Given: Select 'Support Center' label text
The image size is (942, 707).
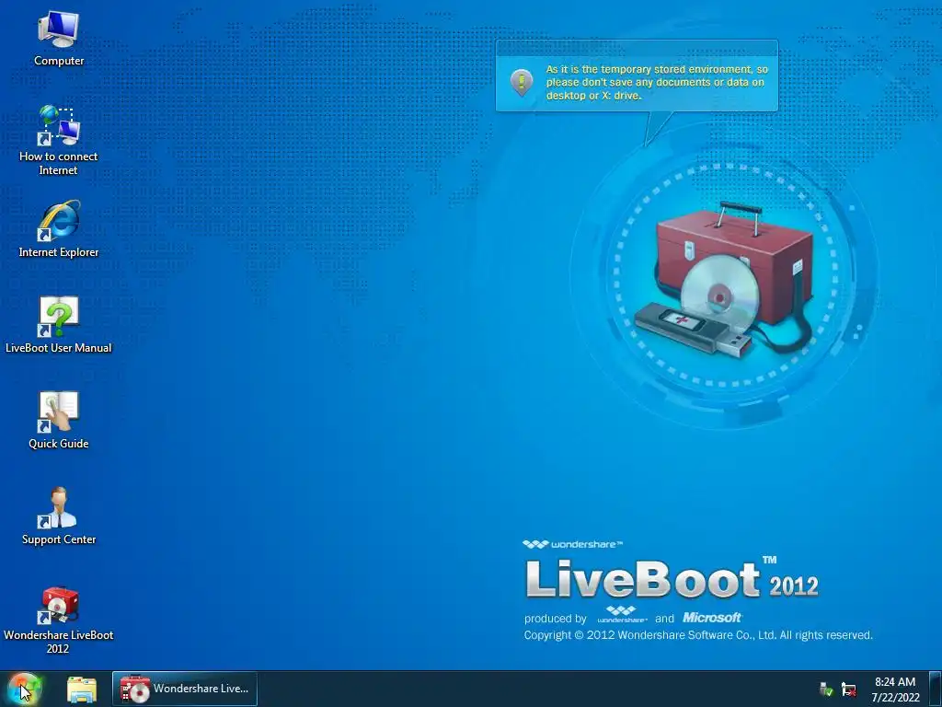Looking at the screenshot, I should [58, 539].
